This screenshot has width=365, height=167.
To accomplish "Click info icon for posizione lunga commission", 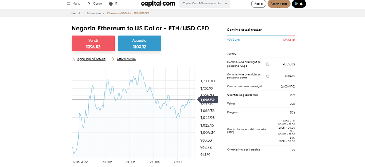I will 268,64.
